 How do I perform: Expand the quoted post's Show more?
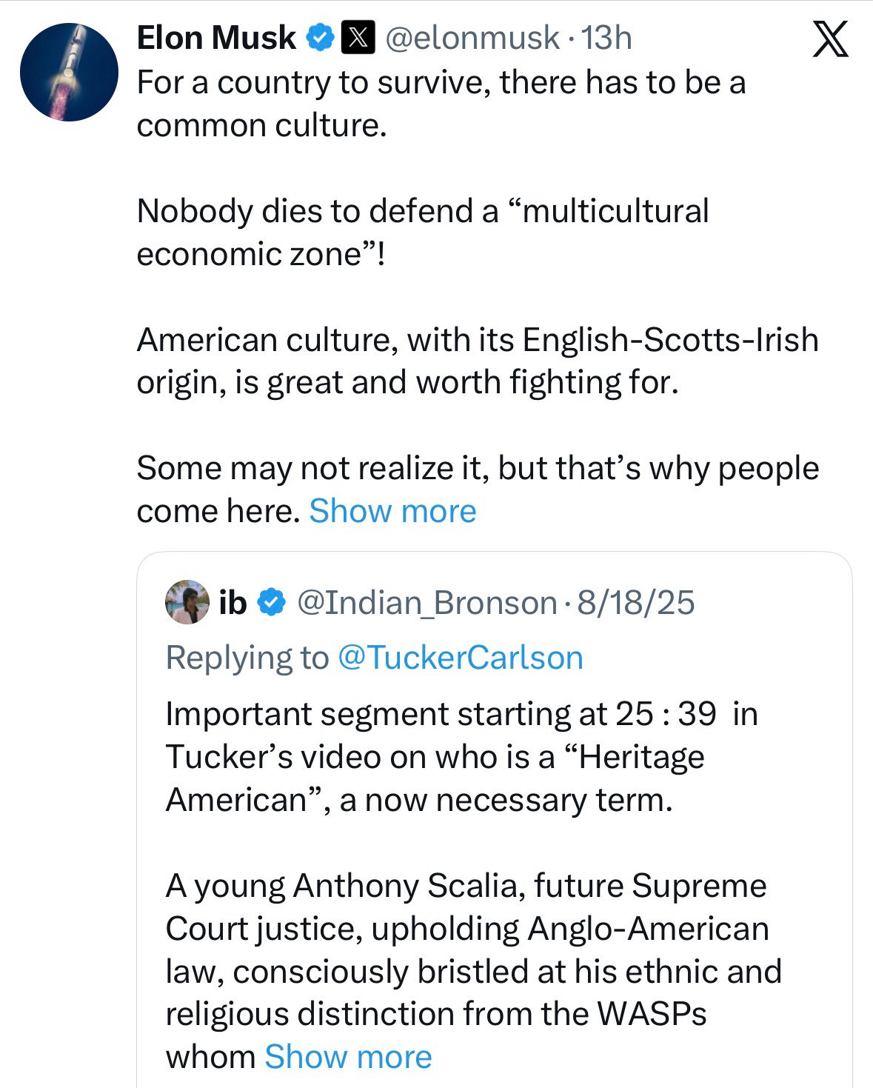348,1057
